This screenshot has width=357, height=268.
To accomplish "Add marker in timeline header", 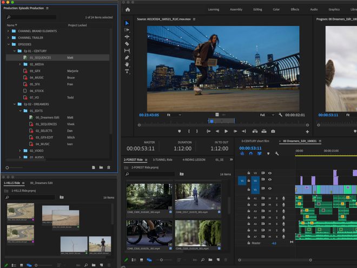I will tap(268, 154).
